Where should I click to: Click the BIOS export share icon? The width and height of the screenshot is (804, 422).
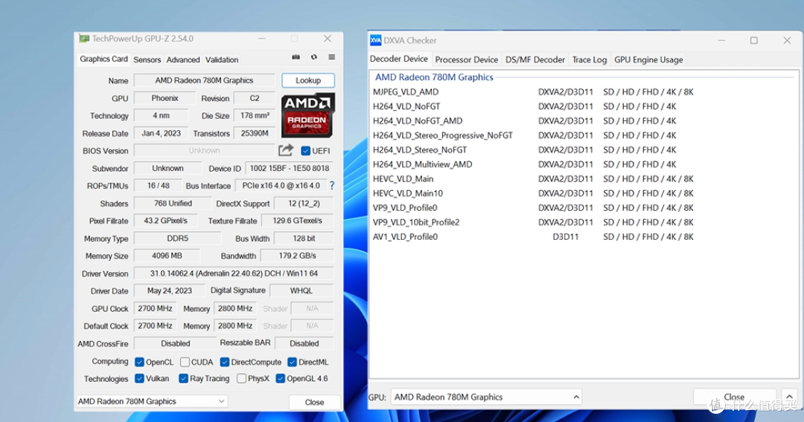[x=286, y=150]
